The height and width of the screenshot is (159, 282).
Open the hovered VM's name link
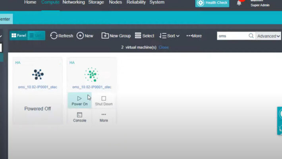point(92,87)
